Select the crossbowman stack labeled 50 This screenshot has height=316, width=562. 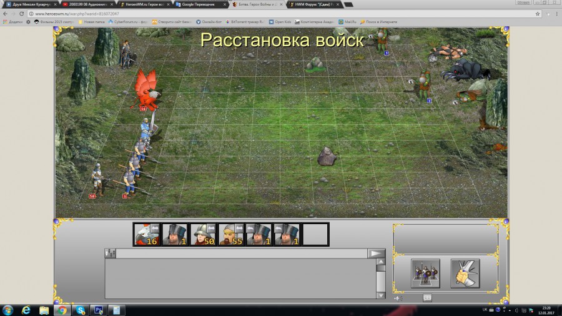(97, 180)
